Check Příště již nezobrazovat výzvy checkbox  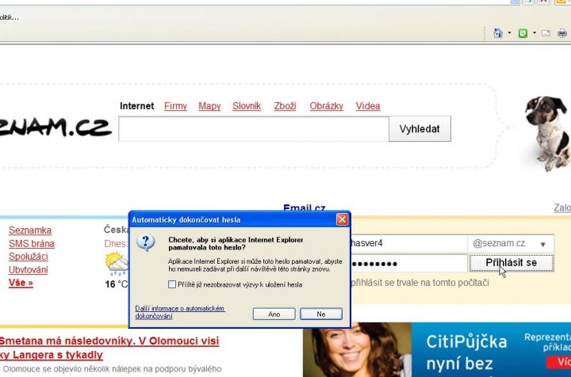click(172, 284)
